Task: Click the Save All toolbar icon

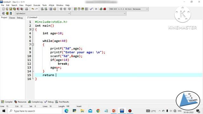Action: point(14,9)
